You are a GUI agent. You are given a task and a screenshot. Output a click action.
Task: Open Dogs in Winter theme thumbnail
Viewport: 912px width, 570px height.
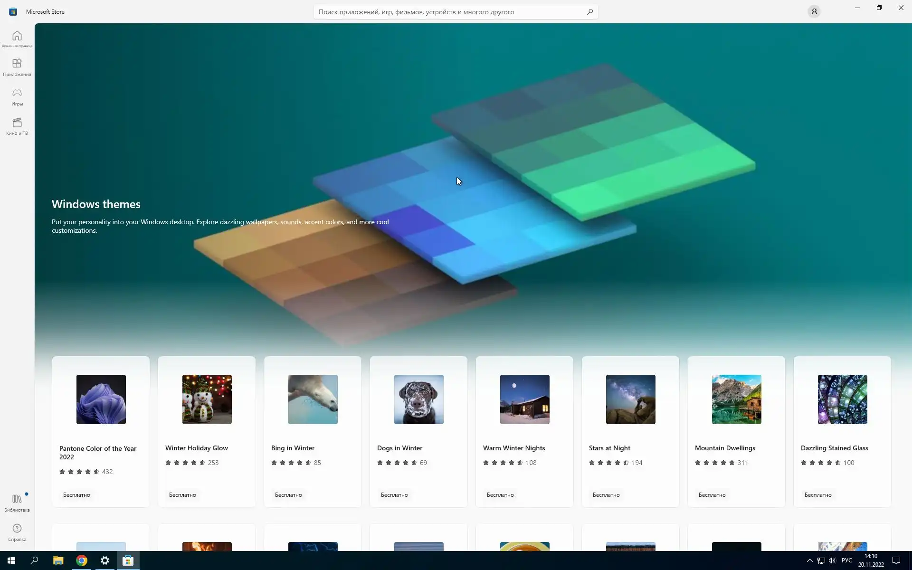coord(418,399)
